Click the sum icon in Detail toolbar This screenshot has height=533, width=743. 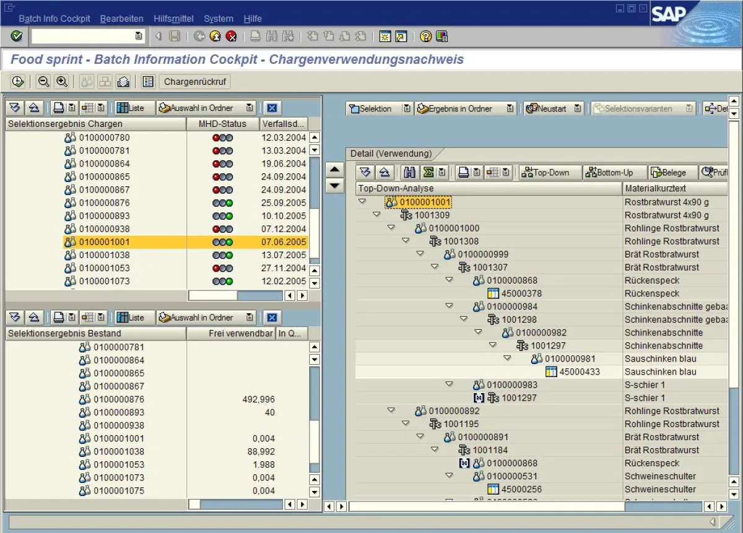[x=428, y=173]
